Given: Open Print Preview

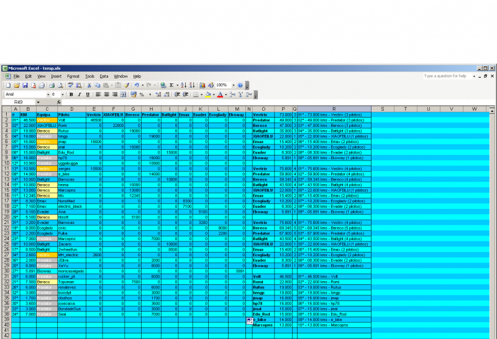Looking at the screenshot, I should click(x=60, y=85).
